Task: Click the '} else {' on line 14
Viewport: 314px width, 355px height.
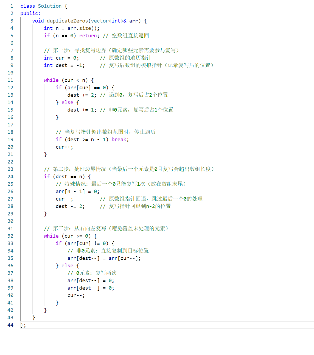Action: (68, 102)
